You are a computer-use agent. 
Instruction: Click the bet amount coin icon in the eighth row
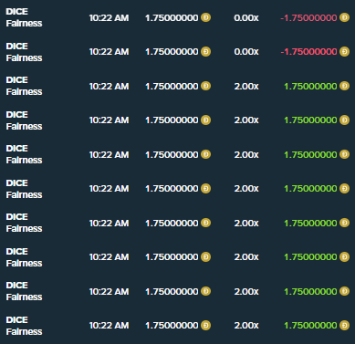tap(205, 257)
